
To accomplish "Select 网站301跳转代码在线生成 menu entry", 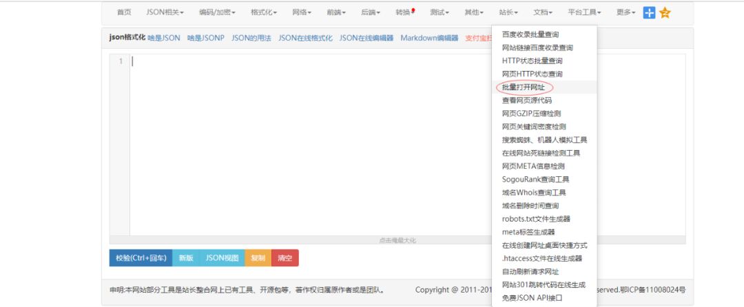I will click(x=544, y=285).
